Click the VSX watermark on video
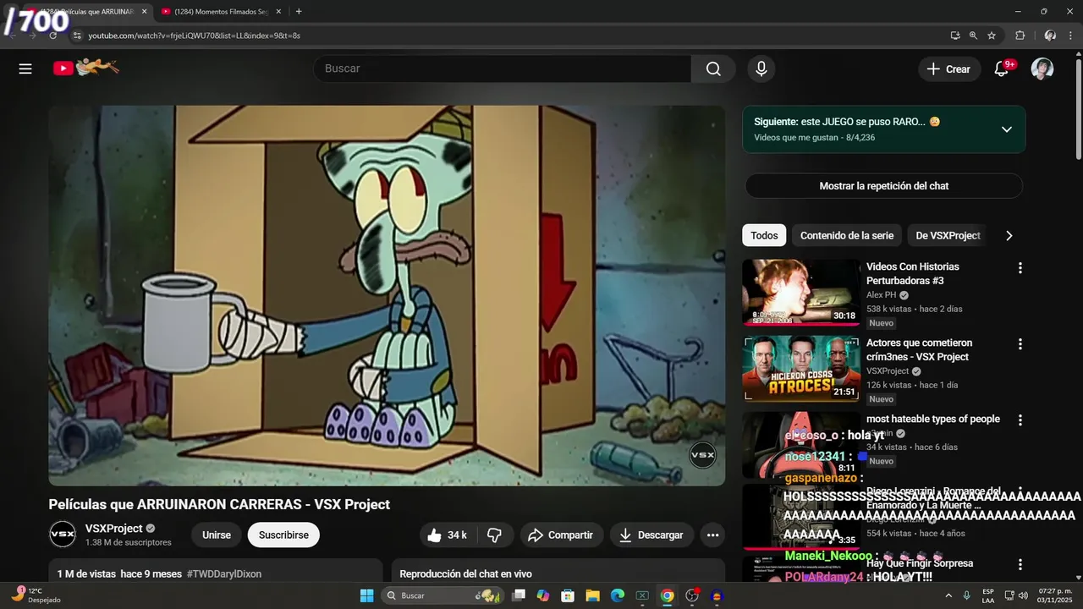1083x609 pixels. point(703,456)
